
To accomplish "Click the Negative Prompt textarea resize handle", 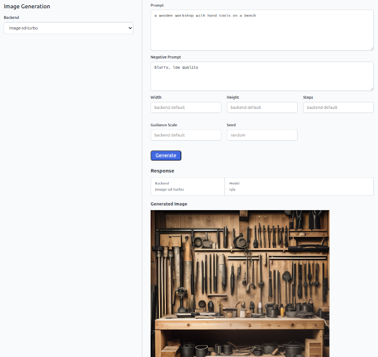I will 372,89.
